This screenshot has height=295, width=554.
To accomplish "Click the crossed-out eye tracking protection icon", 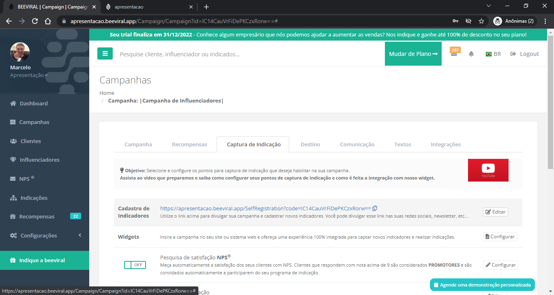I will (468, 21).
